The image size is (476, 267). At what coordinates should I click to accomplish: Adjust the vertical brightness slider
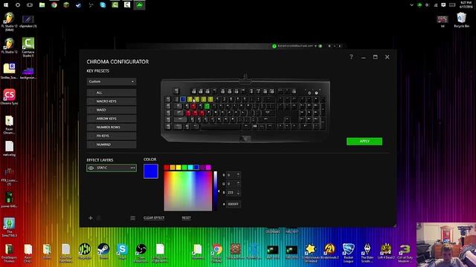coord(216,191)
